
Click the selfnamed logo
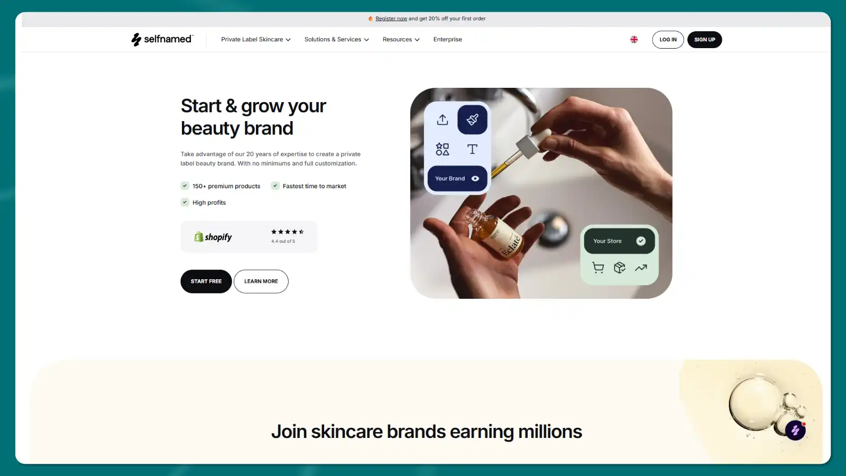162,39
